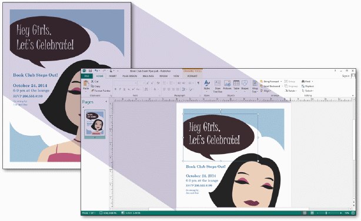Toggle Underline formatting
This screenshot has width=361, height=221.
coord(124,89)
